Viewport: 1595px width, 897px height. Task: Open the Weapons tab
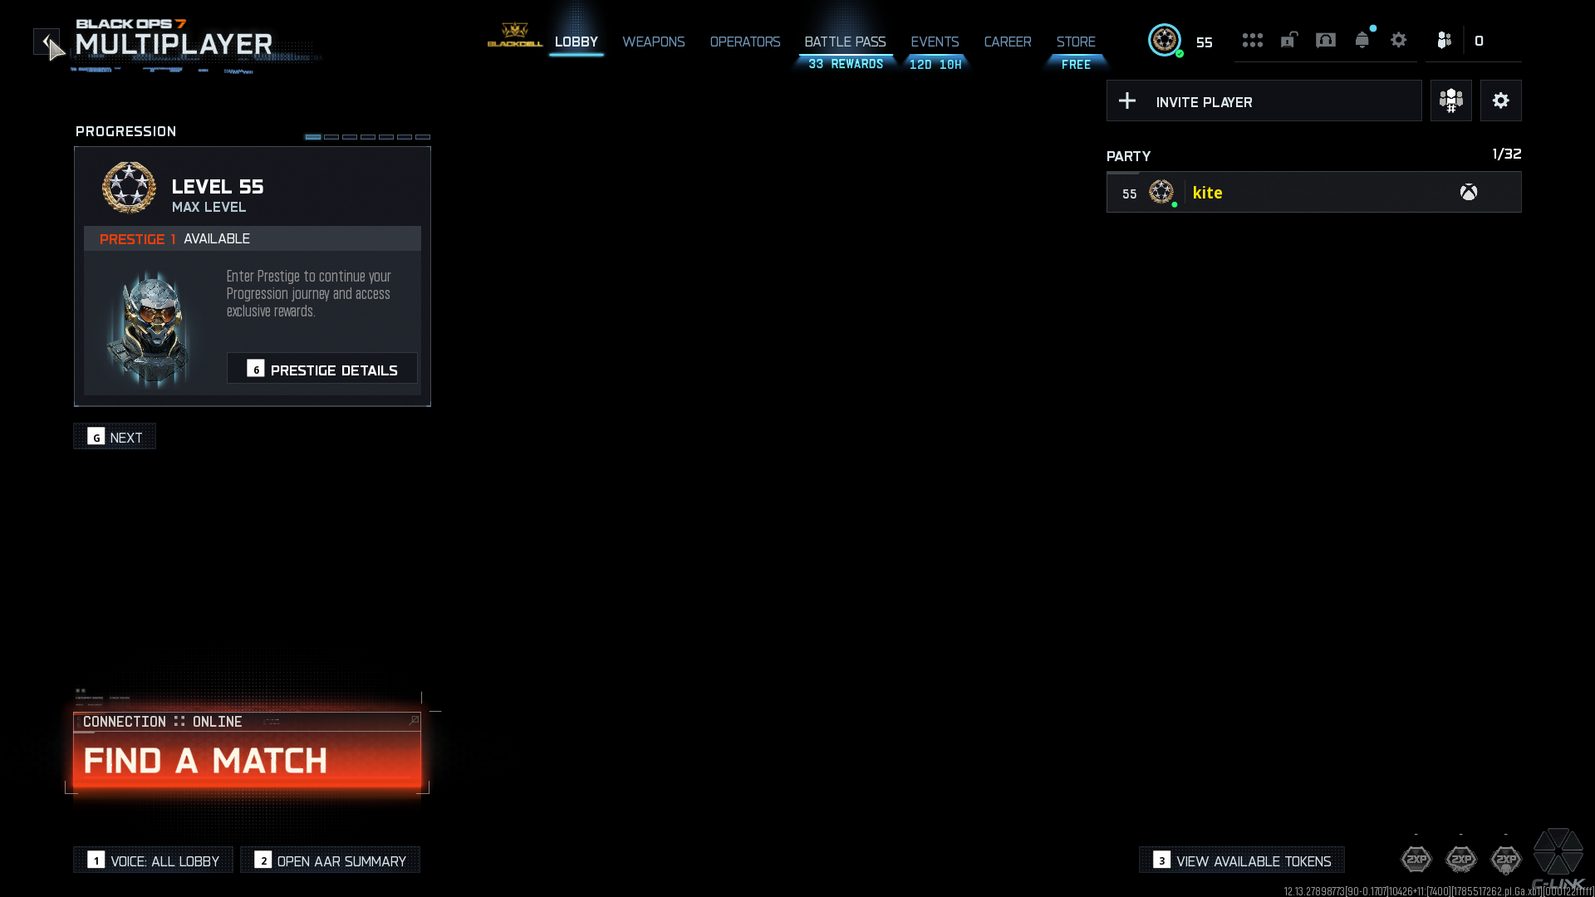coord(654,42)
